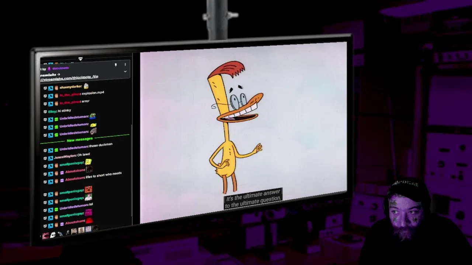Click the 'ultimate answer' subtitle caption
Viewport: 472px width, 265px height.
point(253,199)
